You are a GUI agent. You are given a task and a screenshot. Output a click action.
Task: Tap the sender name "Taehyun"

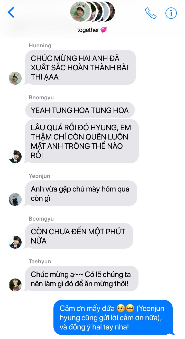click(x=40, y=262)
